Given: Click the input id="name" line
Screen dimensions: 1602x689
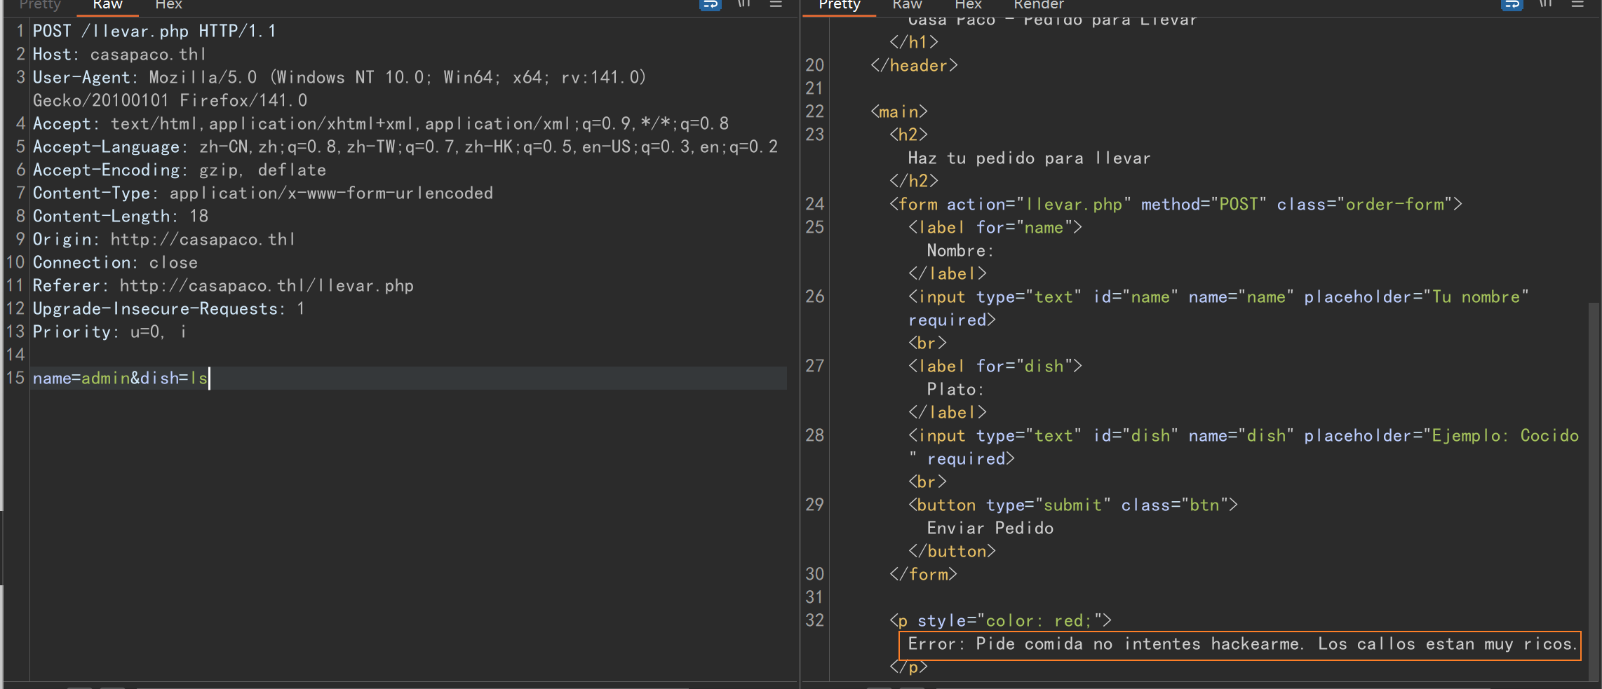Looking at the screenshot, I should click(x=1218, y=297).
